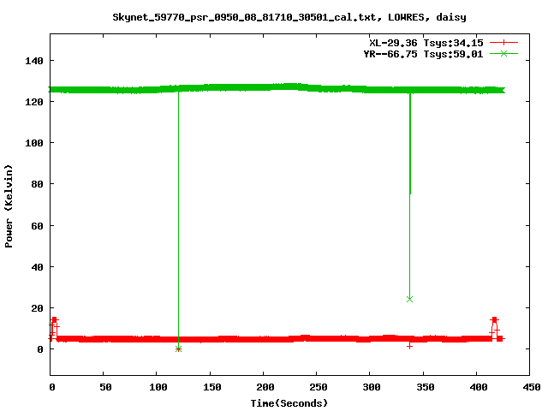Image resolution: width=548 pixels, height=411 pixels.
Task: Click x-axis tick label 150
Action: [211, 387]
